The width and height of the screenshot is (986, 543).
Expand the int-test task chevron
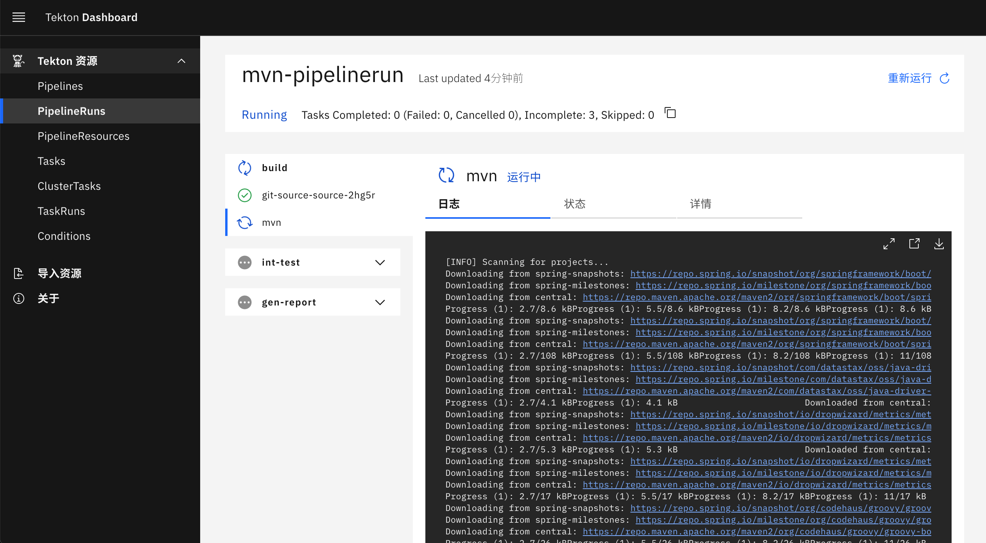point(380,262)
